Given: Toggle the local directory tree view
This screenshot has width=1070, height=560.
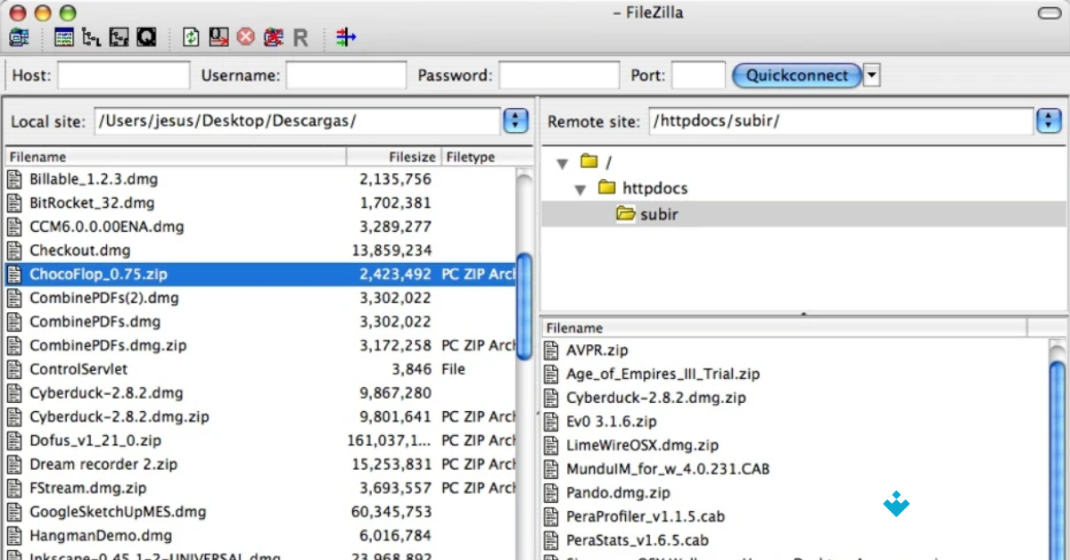Looking at the screenshot, I should tap(90, 37).
